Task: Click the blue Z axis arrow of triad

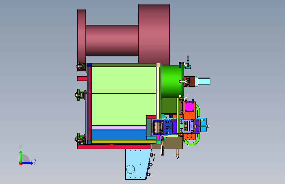Action: pos(27,163)
